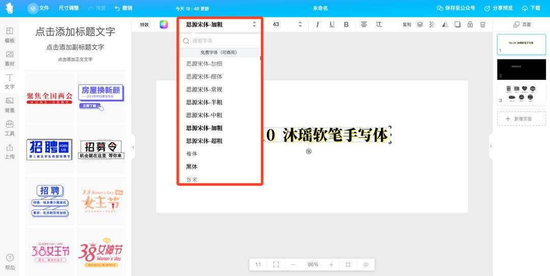Open the 模板 templates sidebar tab
This screenshot has width=550, height=276.
coord(10,36)
